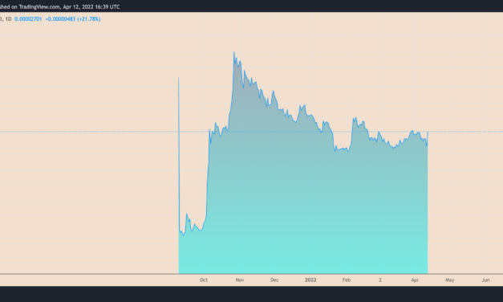Click the TradingView.com published timestamp header text
The image size is (503, 302).
[x=59, y=6]
